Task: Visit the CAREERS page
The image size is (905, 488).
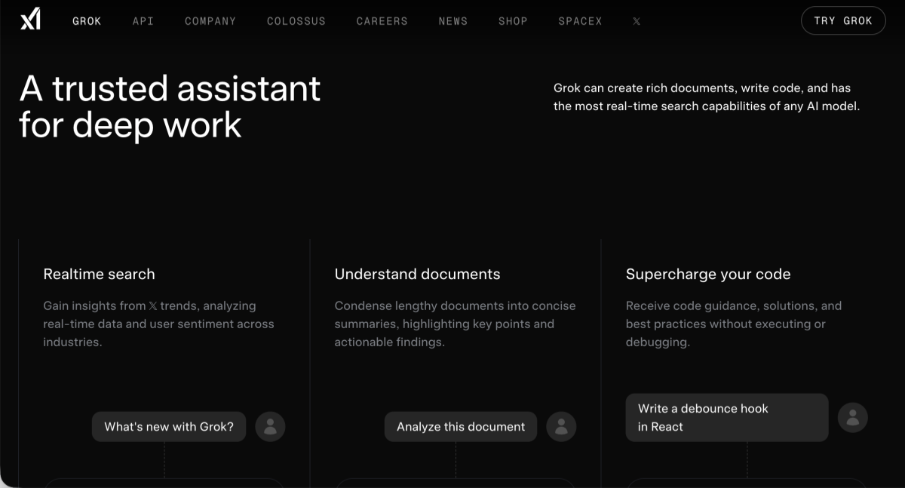Action: pos(382,21)
